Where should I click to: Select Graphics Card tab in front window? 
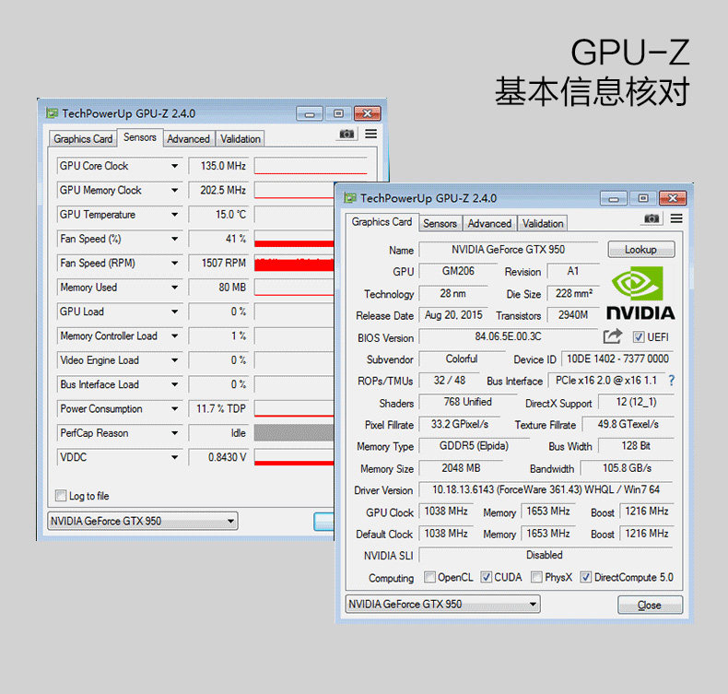coord(382,222)
